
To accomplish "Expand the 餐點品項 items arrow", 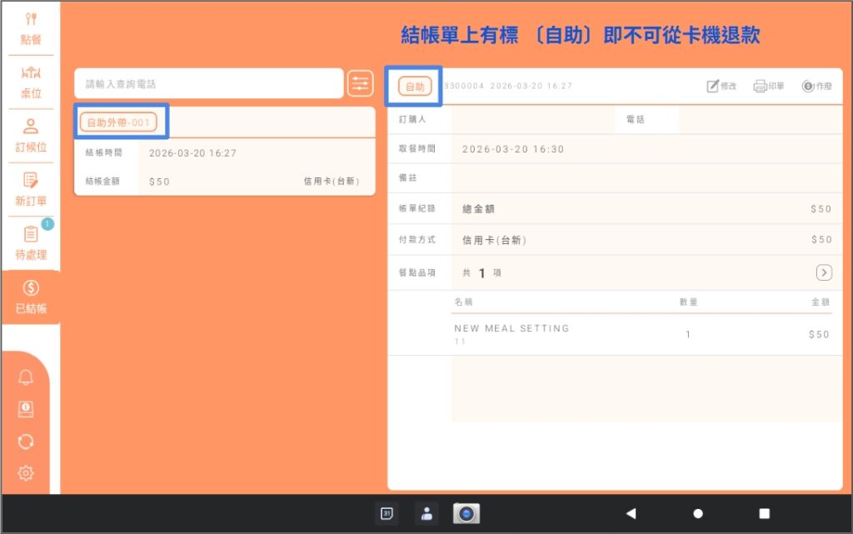I will [824, 272].
